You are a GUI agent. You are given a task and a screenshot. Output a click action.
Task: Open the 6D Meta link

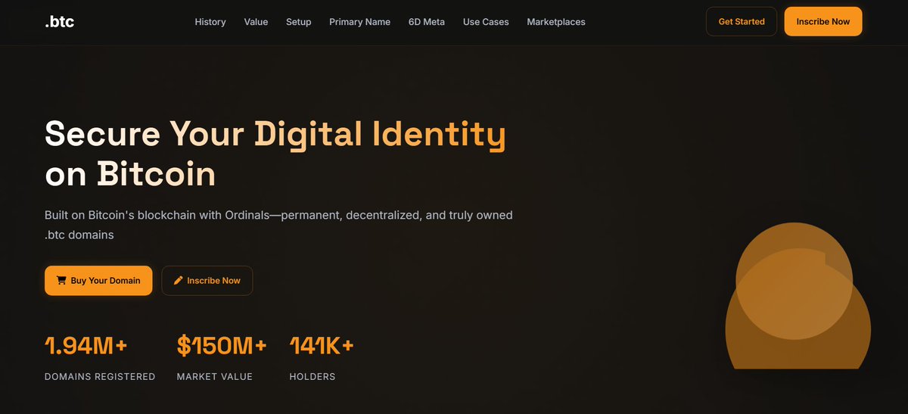427,22
